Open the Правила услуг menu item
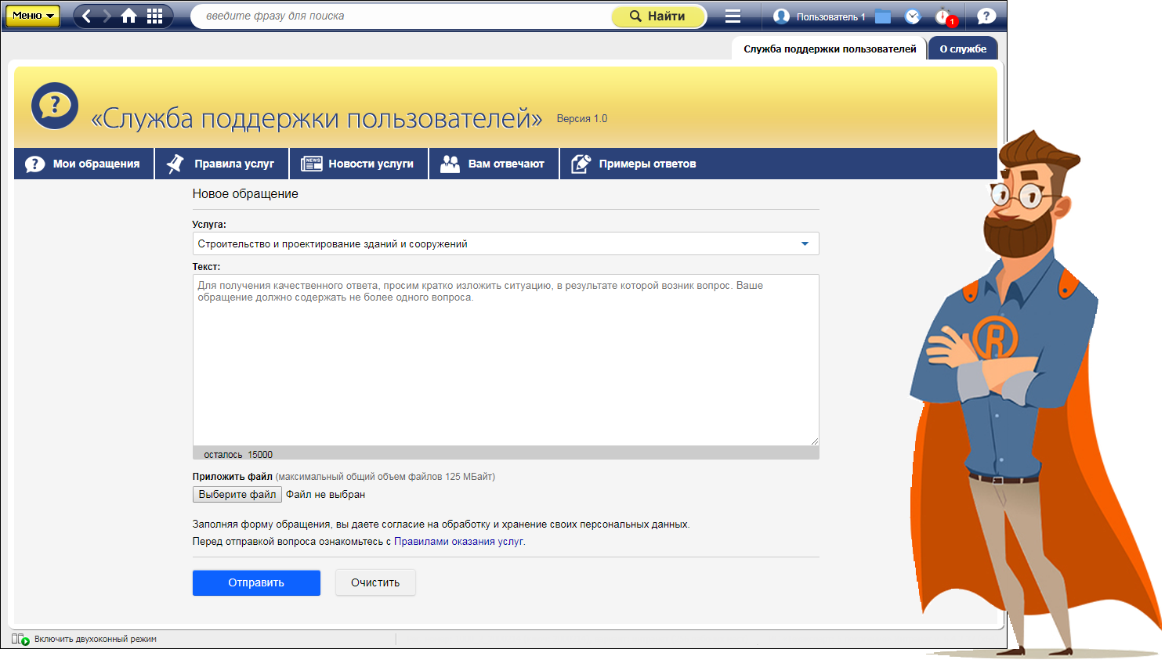 tap(222, 164)
